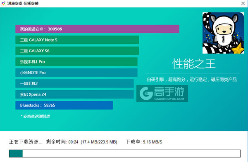Click the astronaut mouse game icon
Image resolution: width=248 pixels, height=162 pixels.
(x=223, y=33)
